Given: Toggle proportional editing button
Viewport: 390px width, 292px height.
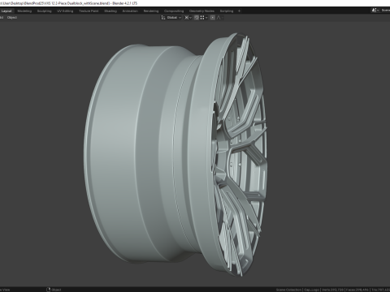Looking at the screenshot, I should click(213, 18).
